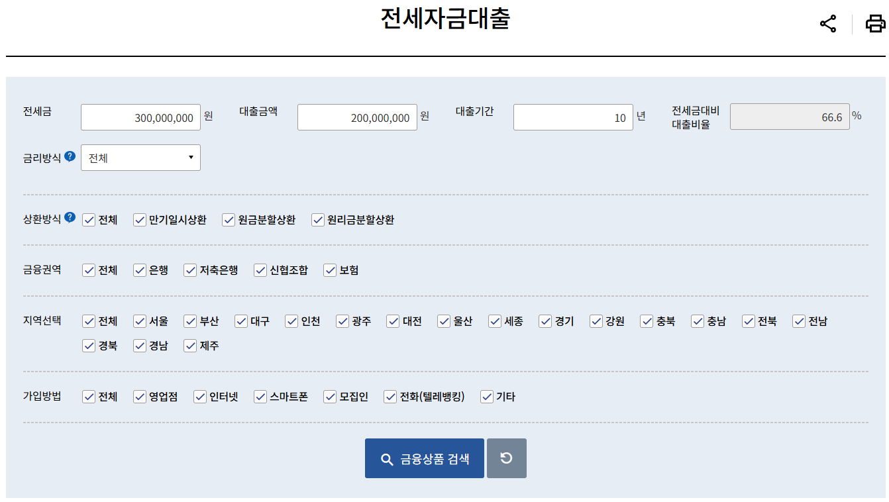Toggle 모집인 checkbox
The height and width of the screenshot is (502, 889).
click(330, 397)
